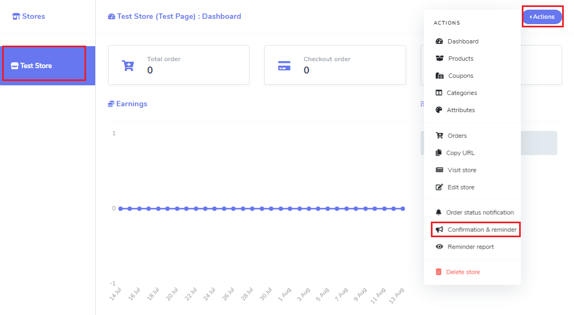
Task: Click the 13 Aug data point on chart
Action: pos(403,209)
